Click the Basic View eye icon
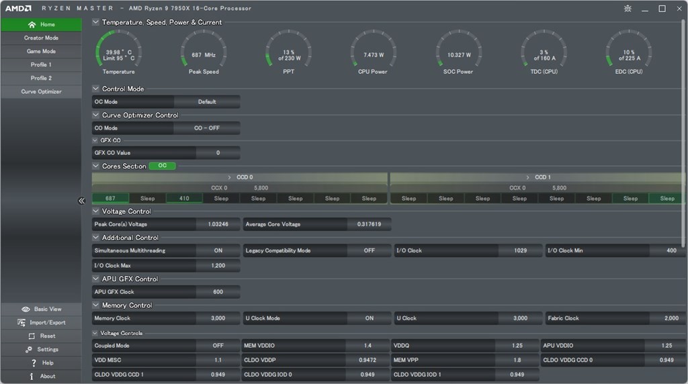688x384 pixels. coord(26,309)
